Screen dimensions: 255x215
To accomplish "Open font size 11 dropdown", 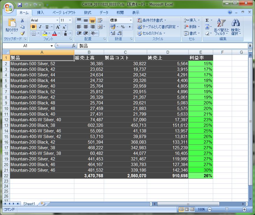I will [70, 20].
